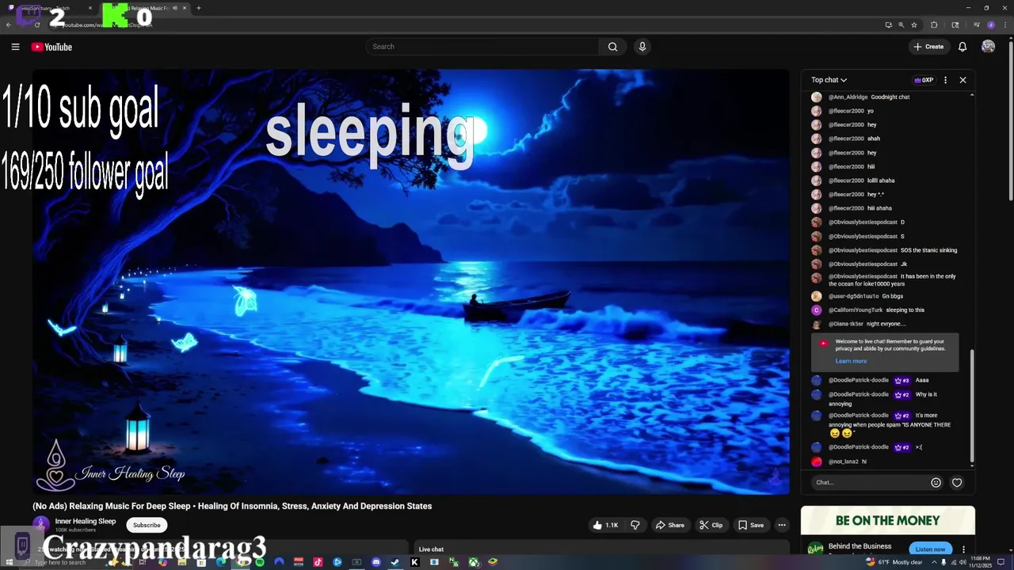Click Learn more in chat notice
The height and width of the screenshot is (570, 1014).
(x=851, y=361)
